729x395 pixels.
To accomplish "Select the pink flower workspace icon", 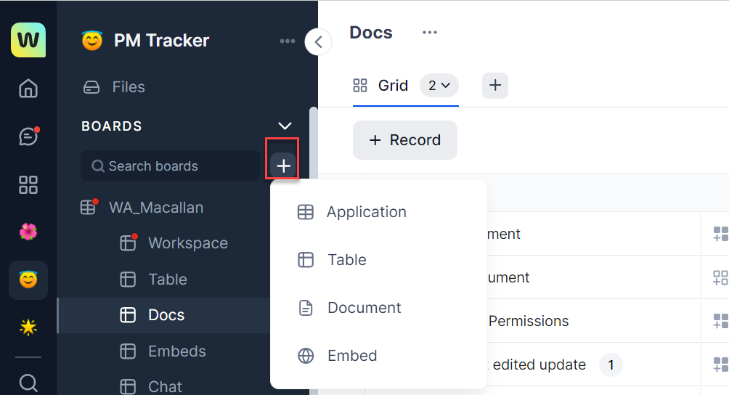I will click(28, 232).
